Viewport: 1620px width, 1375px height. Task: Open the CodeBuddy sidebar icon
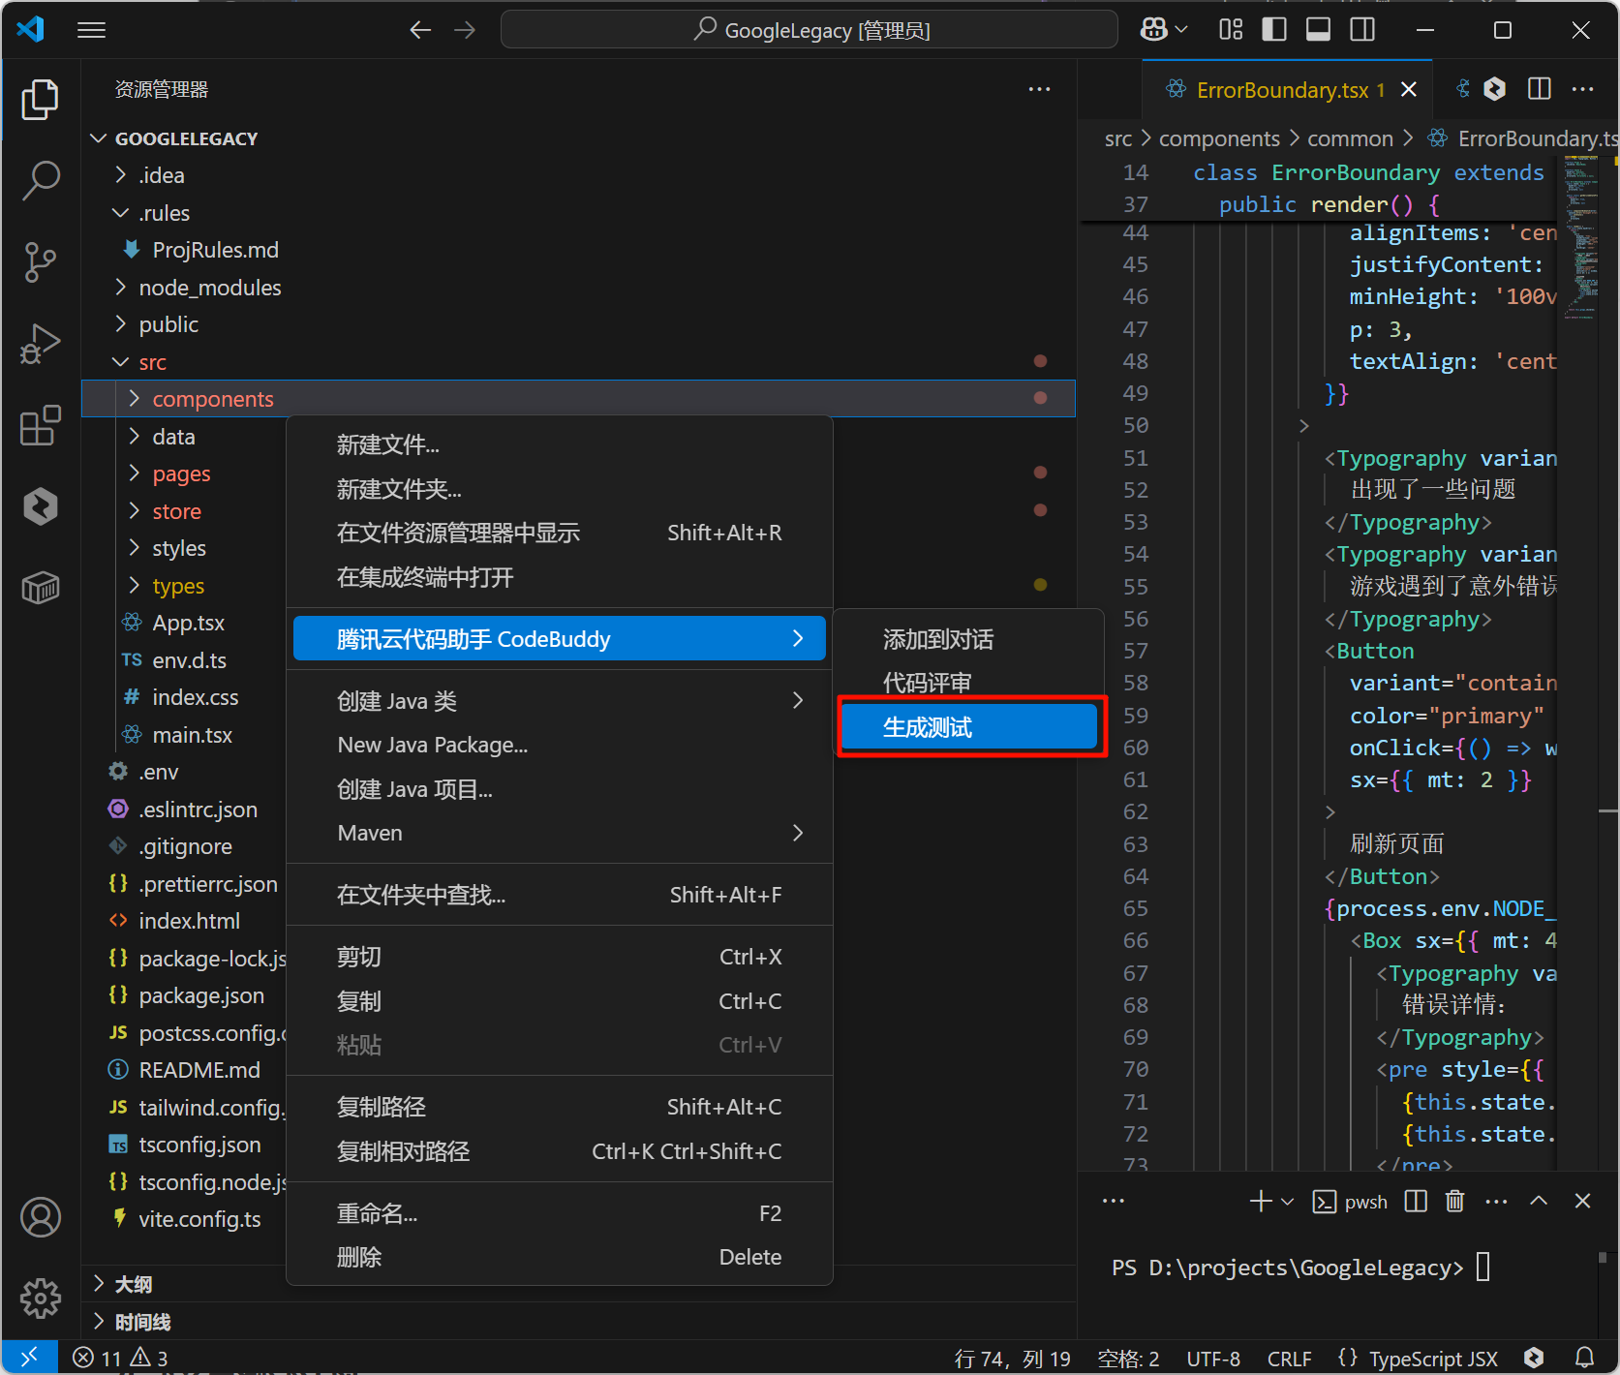[x=41, y=506]
